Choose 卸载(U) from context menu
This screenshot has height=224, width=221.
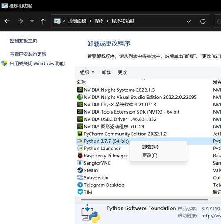(x=150, y=147)
